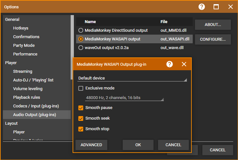Open the Streaming options page

(x=22, y=72)
